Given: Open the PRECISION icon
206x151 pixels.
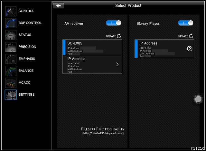Looking at the screenshot, I should point(11,47).
